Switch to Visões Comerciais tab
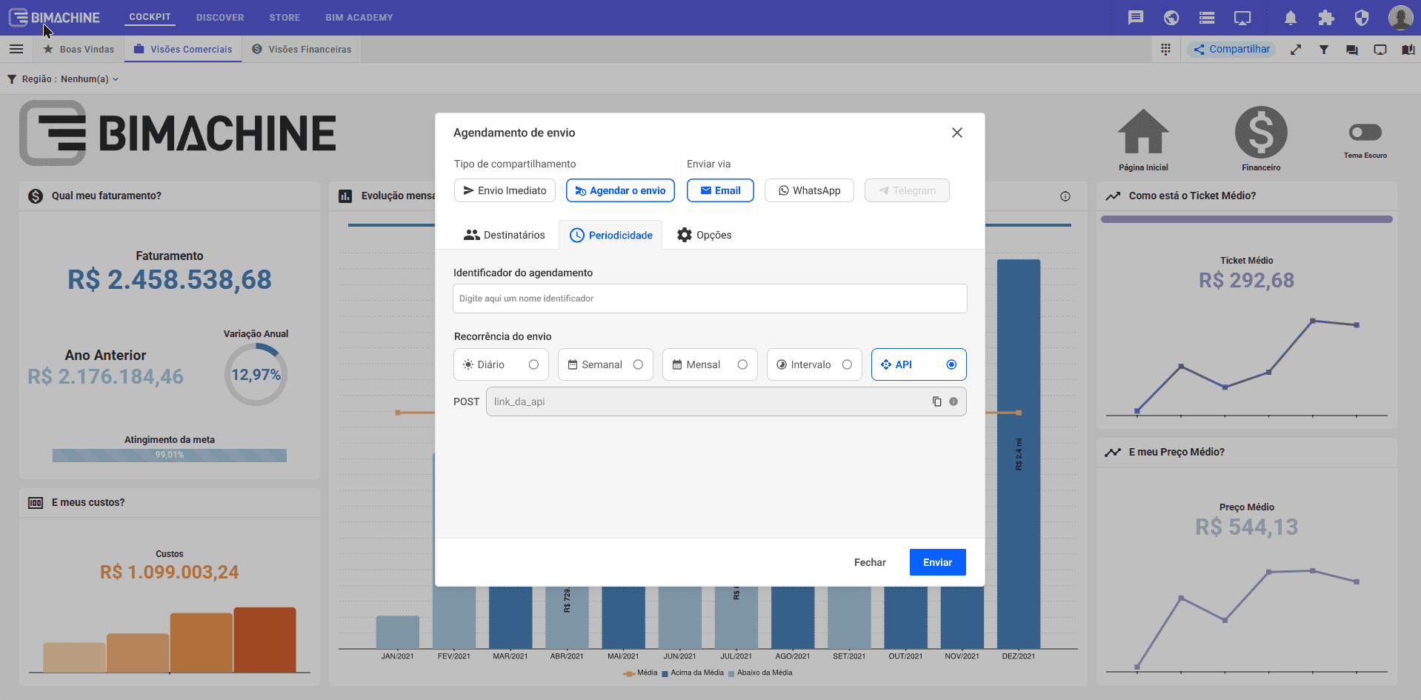Screen dimensions: 1421x700 (x=183, y=50)
